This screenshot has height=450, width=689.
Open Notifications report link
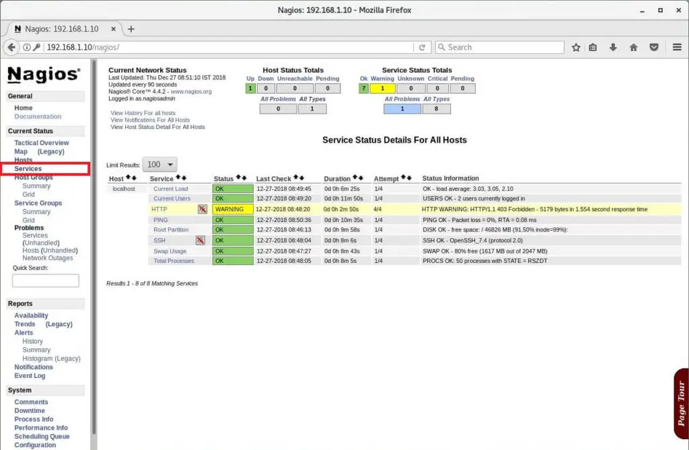pyautogui.click(x=34, y=367)
